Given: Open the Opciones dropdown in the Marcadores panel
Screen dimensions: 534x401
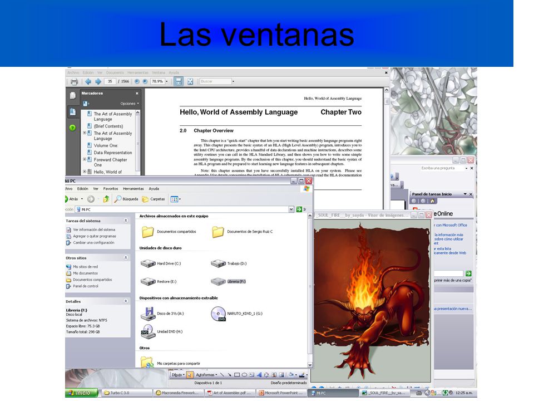Looking at the screenshot, I should [130, 104].
